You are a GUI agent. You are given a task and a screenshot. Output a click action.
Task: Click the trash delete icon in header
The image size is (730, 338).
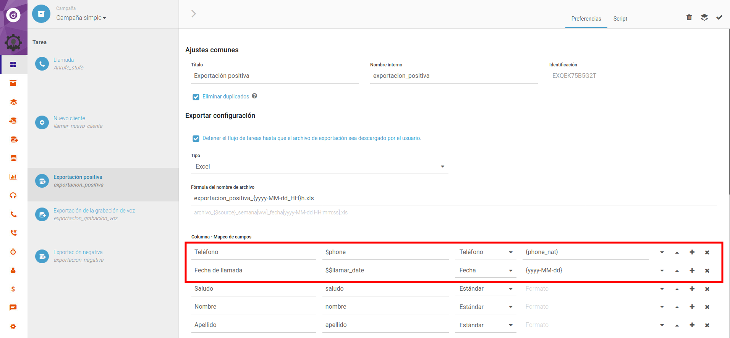(x=689, y=18)
